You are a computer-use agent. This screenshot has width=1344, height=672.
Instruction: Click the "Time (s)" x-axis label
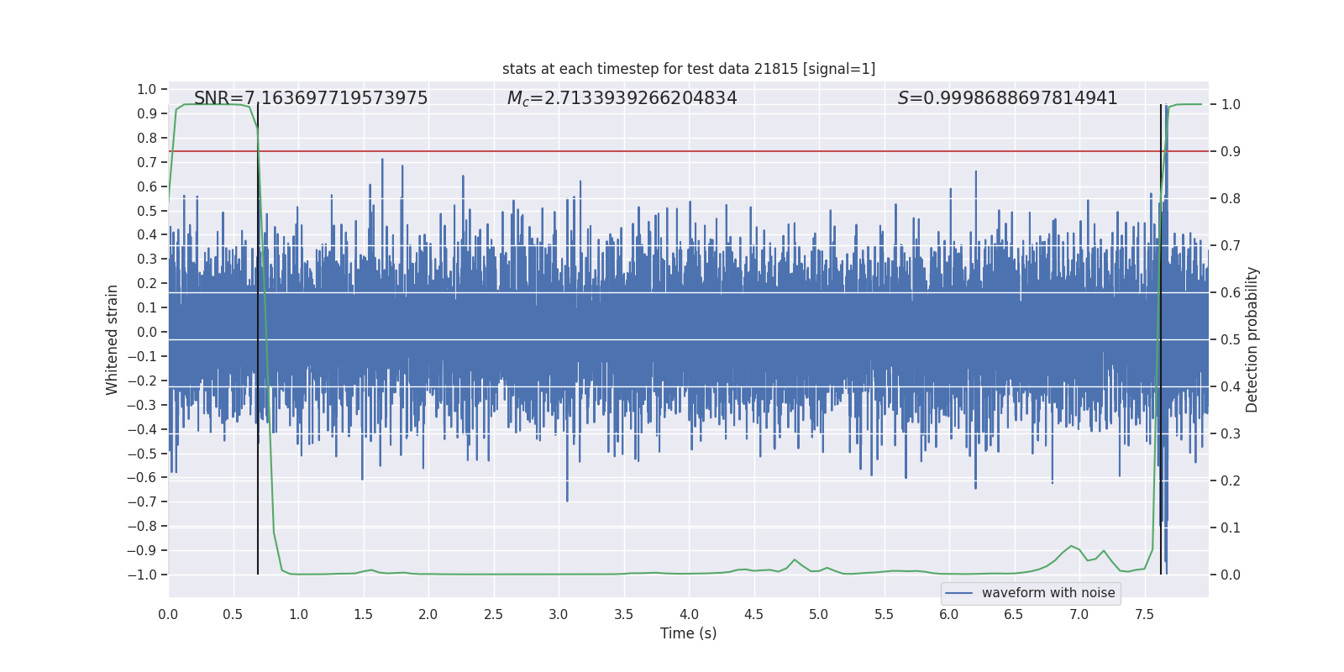688,633
